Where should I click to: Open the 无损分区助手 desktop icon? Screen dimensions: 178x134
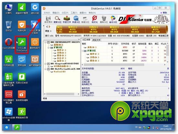pos(22,78)
